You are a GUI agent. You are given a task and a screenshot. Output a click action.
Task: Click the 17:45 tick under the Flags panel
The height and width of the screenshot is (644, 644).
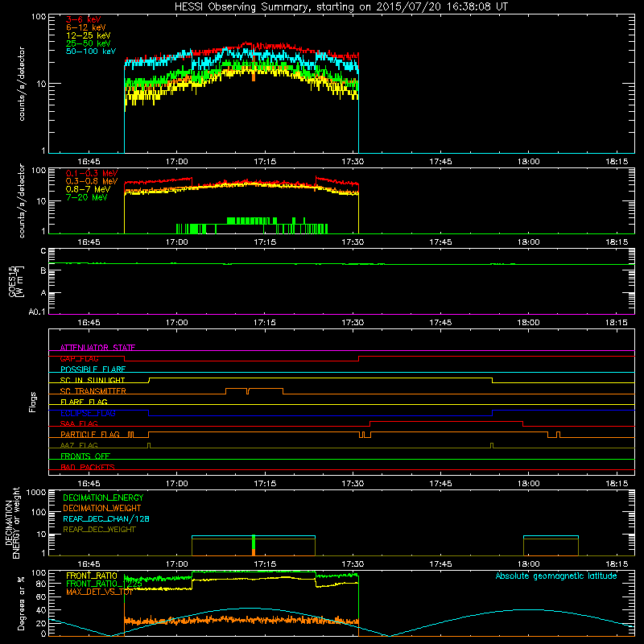440,484
